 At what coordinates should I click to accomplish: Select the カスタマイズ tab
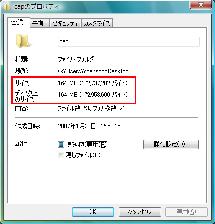(97, 23)
